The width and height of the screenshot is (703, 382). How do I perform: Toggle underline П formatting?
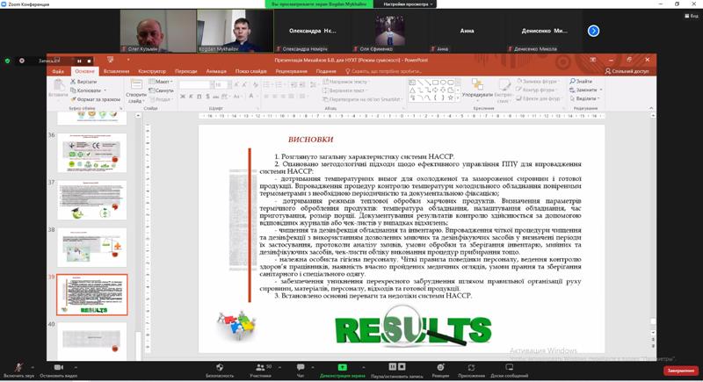[x=199, y=97]
